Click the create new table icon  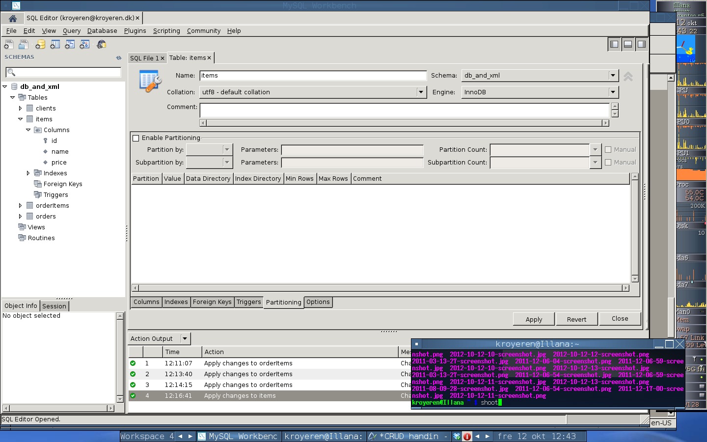[x=55, y=45]
